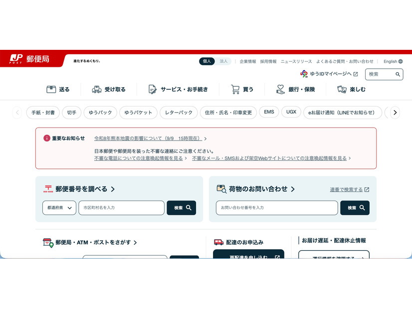Click chevron after 郵便番号を調べる
The image size is (412, 309).
[113, 189]
